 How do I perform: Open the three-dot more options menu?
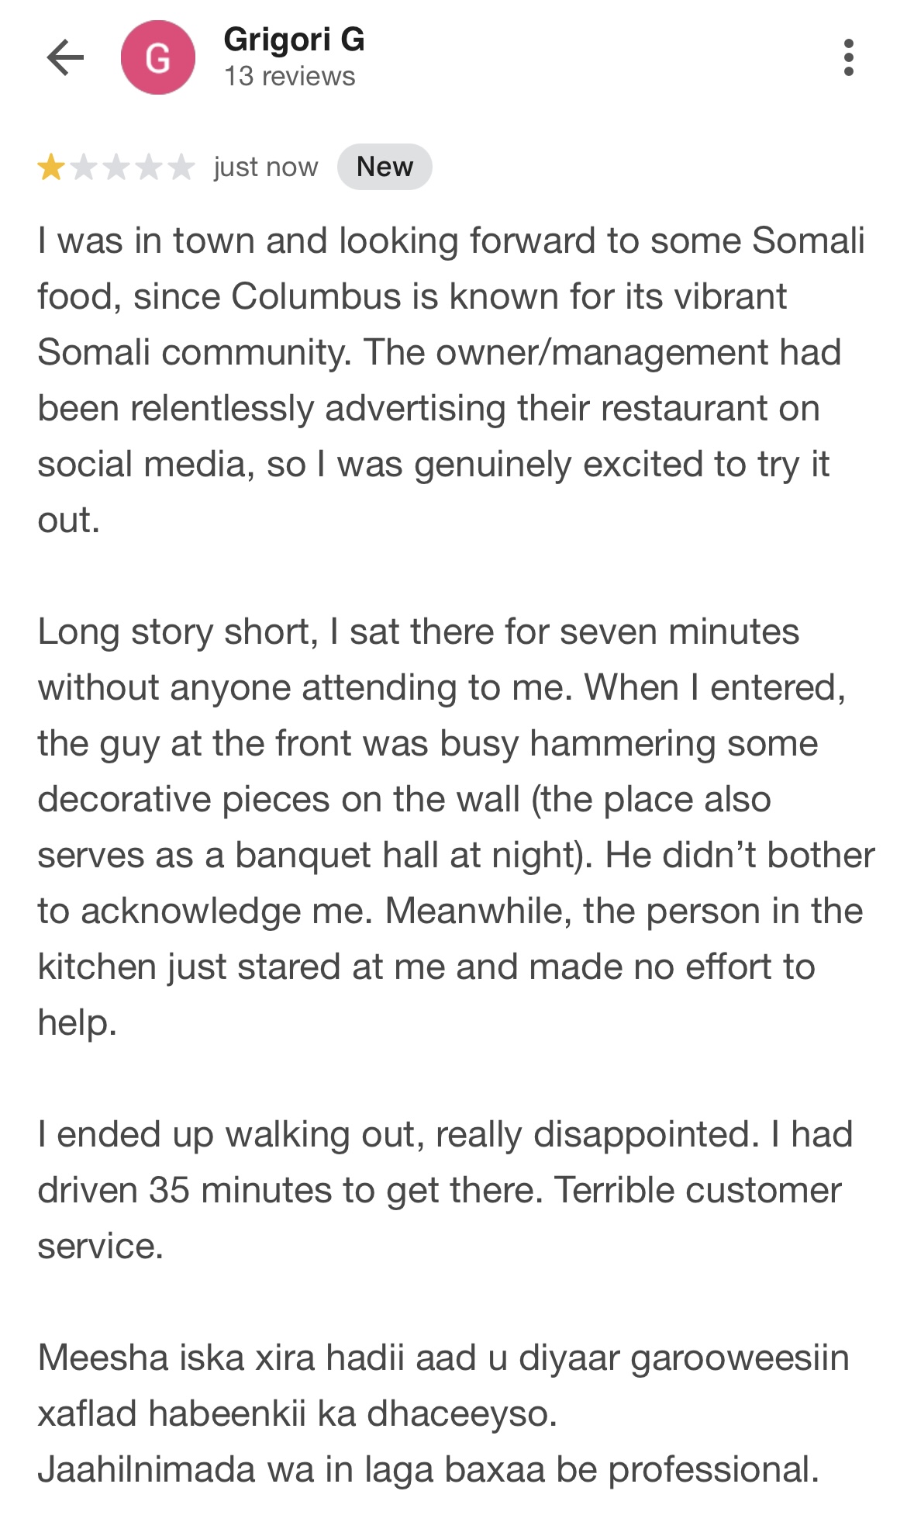(x=848, y=57)
